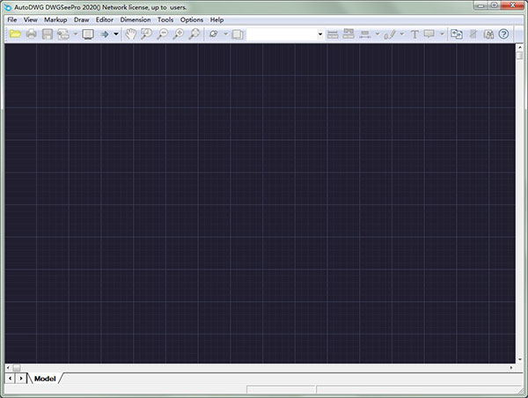Click the full screen monitor icon
This screenshot has height=398, width=528.
[87, 34]
